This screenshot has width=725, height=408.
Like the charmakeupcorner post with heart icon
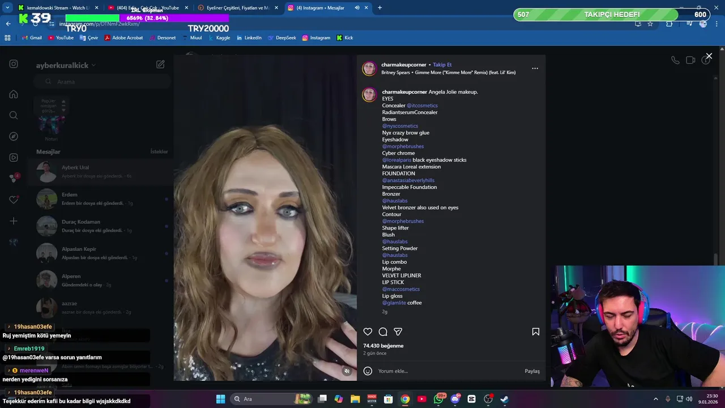click(368, 331)
